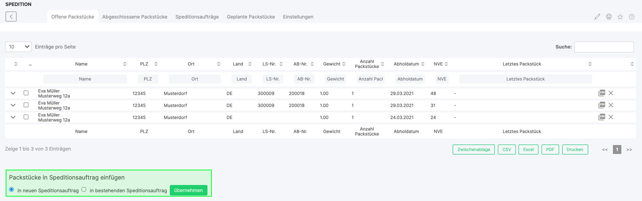Image resolution: width=642 pixels, height=201 pixels.
Task: Mark page as favorite with star icon
Action: click(620, 17)
